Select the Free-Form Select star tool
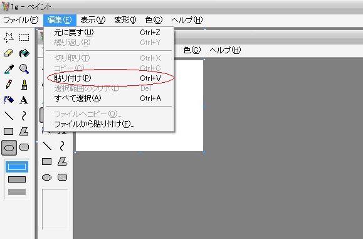Screen dimensions: 363x239 pyautogui.click(x=9, y=37)
